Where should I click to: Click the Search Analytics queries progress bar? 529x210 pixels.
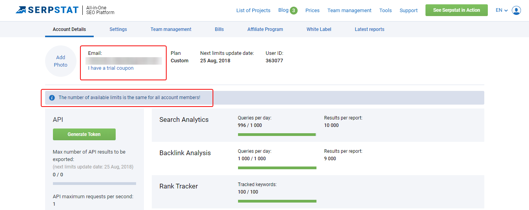(x=277, y=134)
